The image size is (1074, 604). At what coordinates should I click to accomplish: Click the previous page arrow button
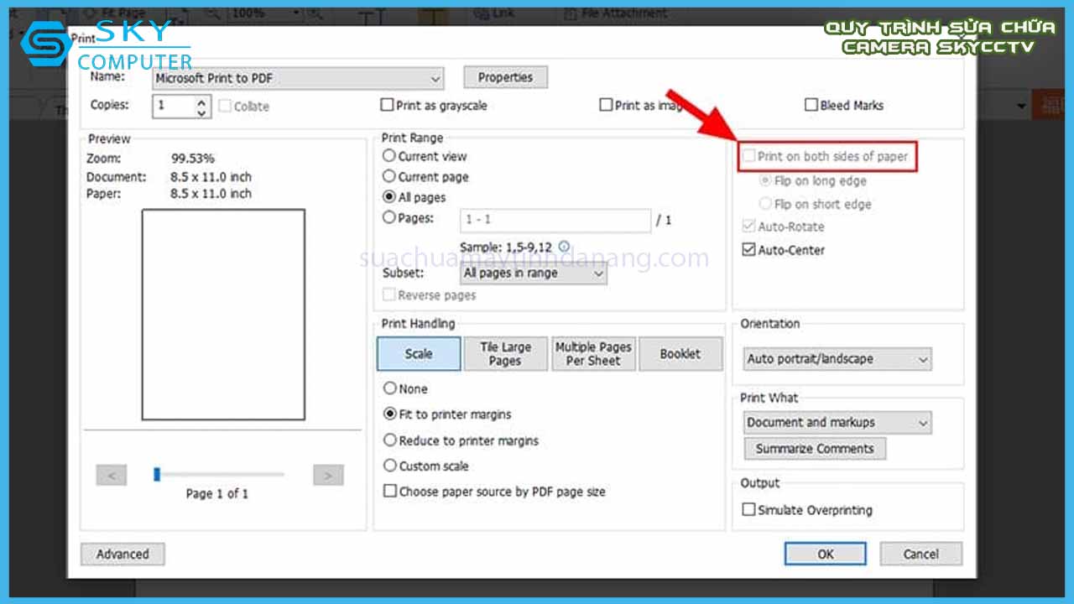pyautogui.click(x=111, y=476)
